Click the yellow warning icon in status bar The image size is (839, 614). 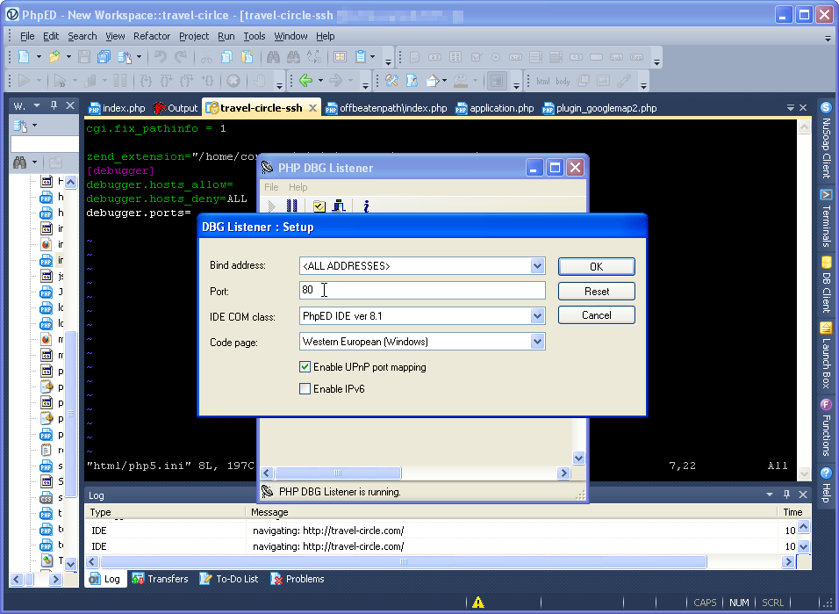(x=477, y=603)
